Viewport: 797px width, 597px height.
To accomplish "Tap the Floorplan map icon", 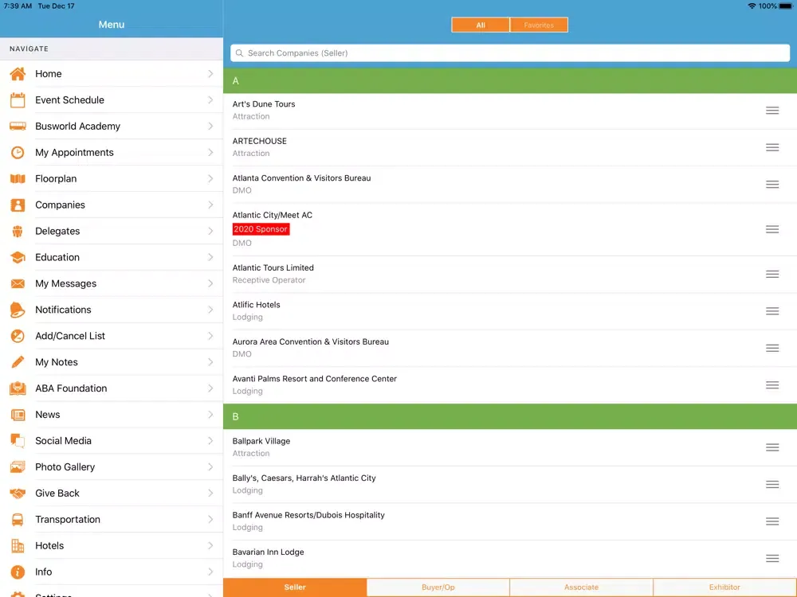I will click(x=18, y=178).
